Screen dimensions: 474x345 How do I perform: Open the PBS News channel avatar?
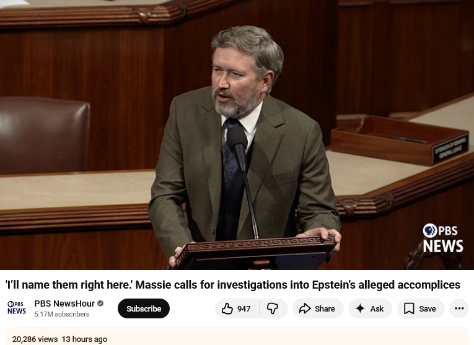tap(17, 308)
